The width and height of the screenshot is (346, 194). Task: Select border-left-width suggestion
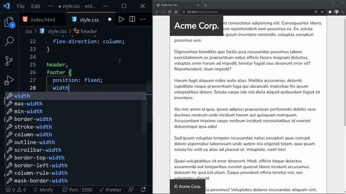pyautogui.click(x=76, y=165)
